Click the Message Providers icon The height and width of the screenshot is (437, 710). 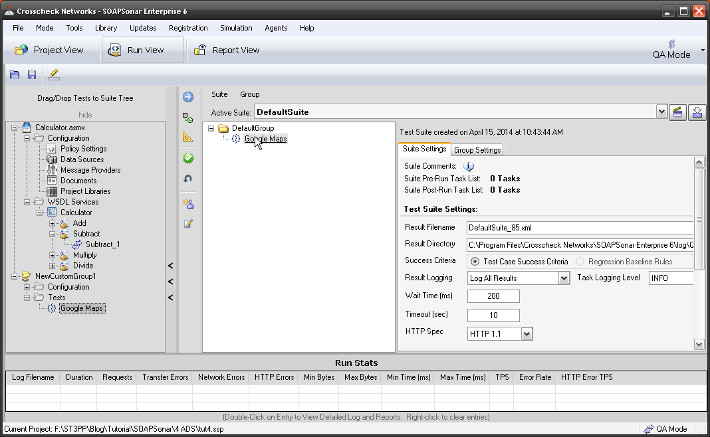tap(52, 170)
